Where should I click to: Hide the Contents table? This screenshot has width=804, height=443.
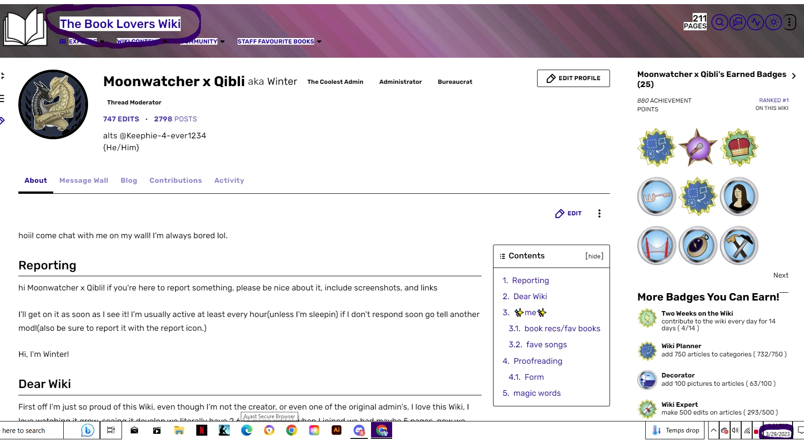594,256
